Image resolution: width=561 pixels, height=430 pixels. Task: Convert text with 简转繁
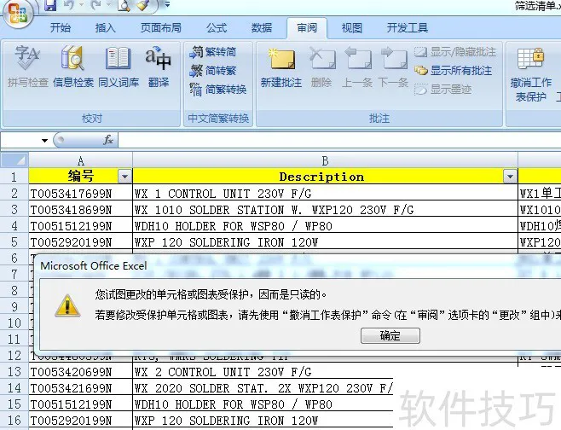coord(213,71)
